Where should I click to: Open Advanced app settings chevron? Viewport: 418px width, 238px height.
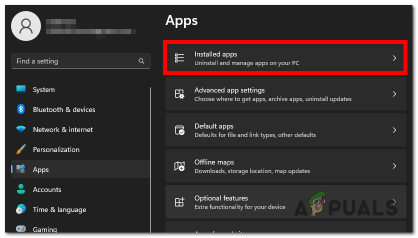pos(394,94)
